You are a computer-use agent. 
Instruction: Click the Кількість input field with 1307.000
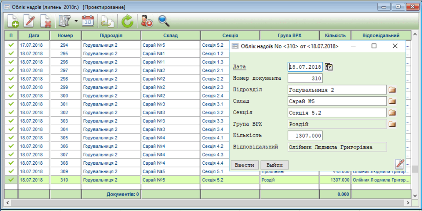(305, 136)
